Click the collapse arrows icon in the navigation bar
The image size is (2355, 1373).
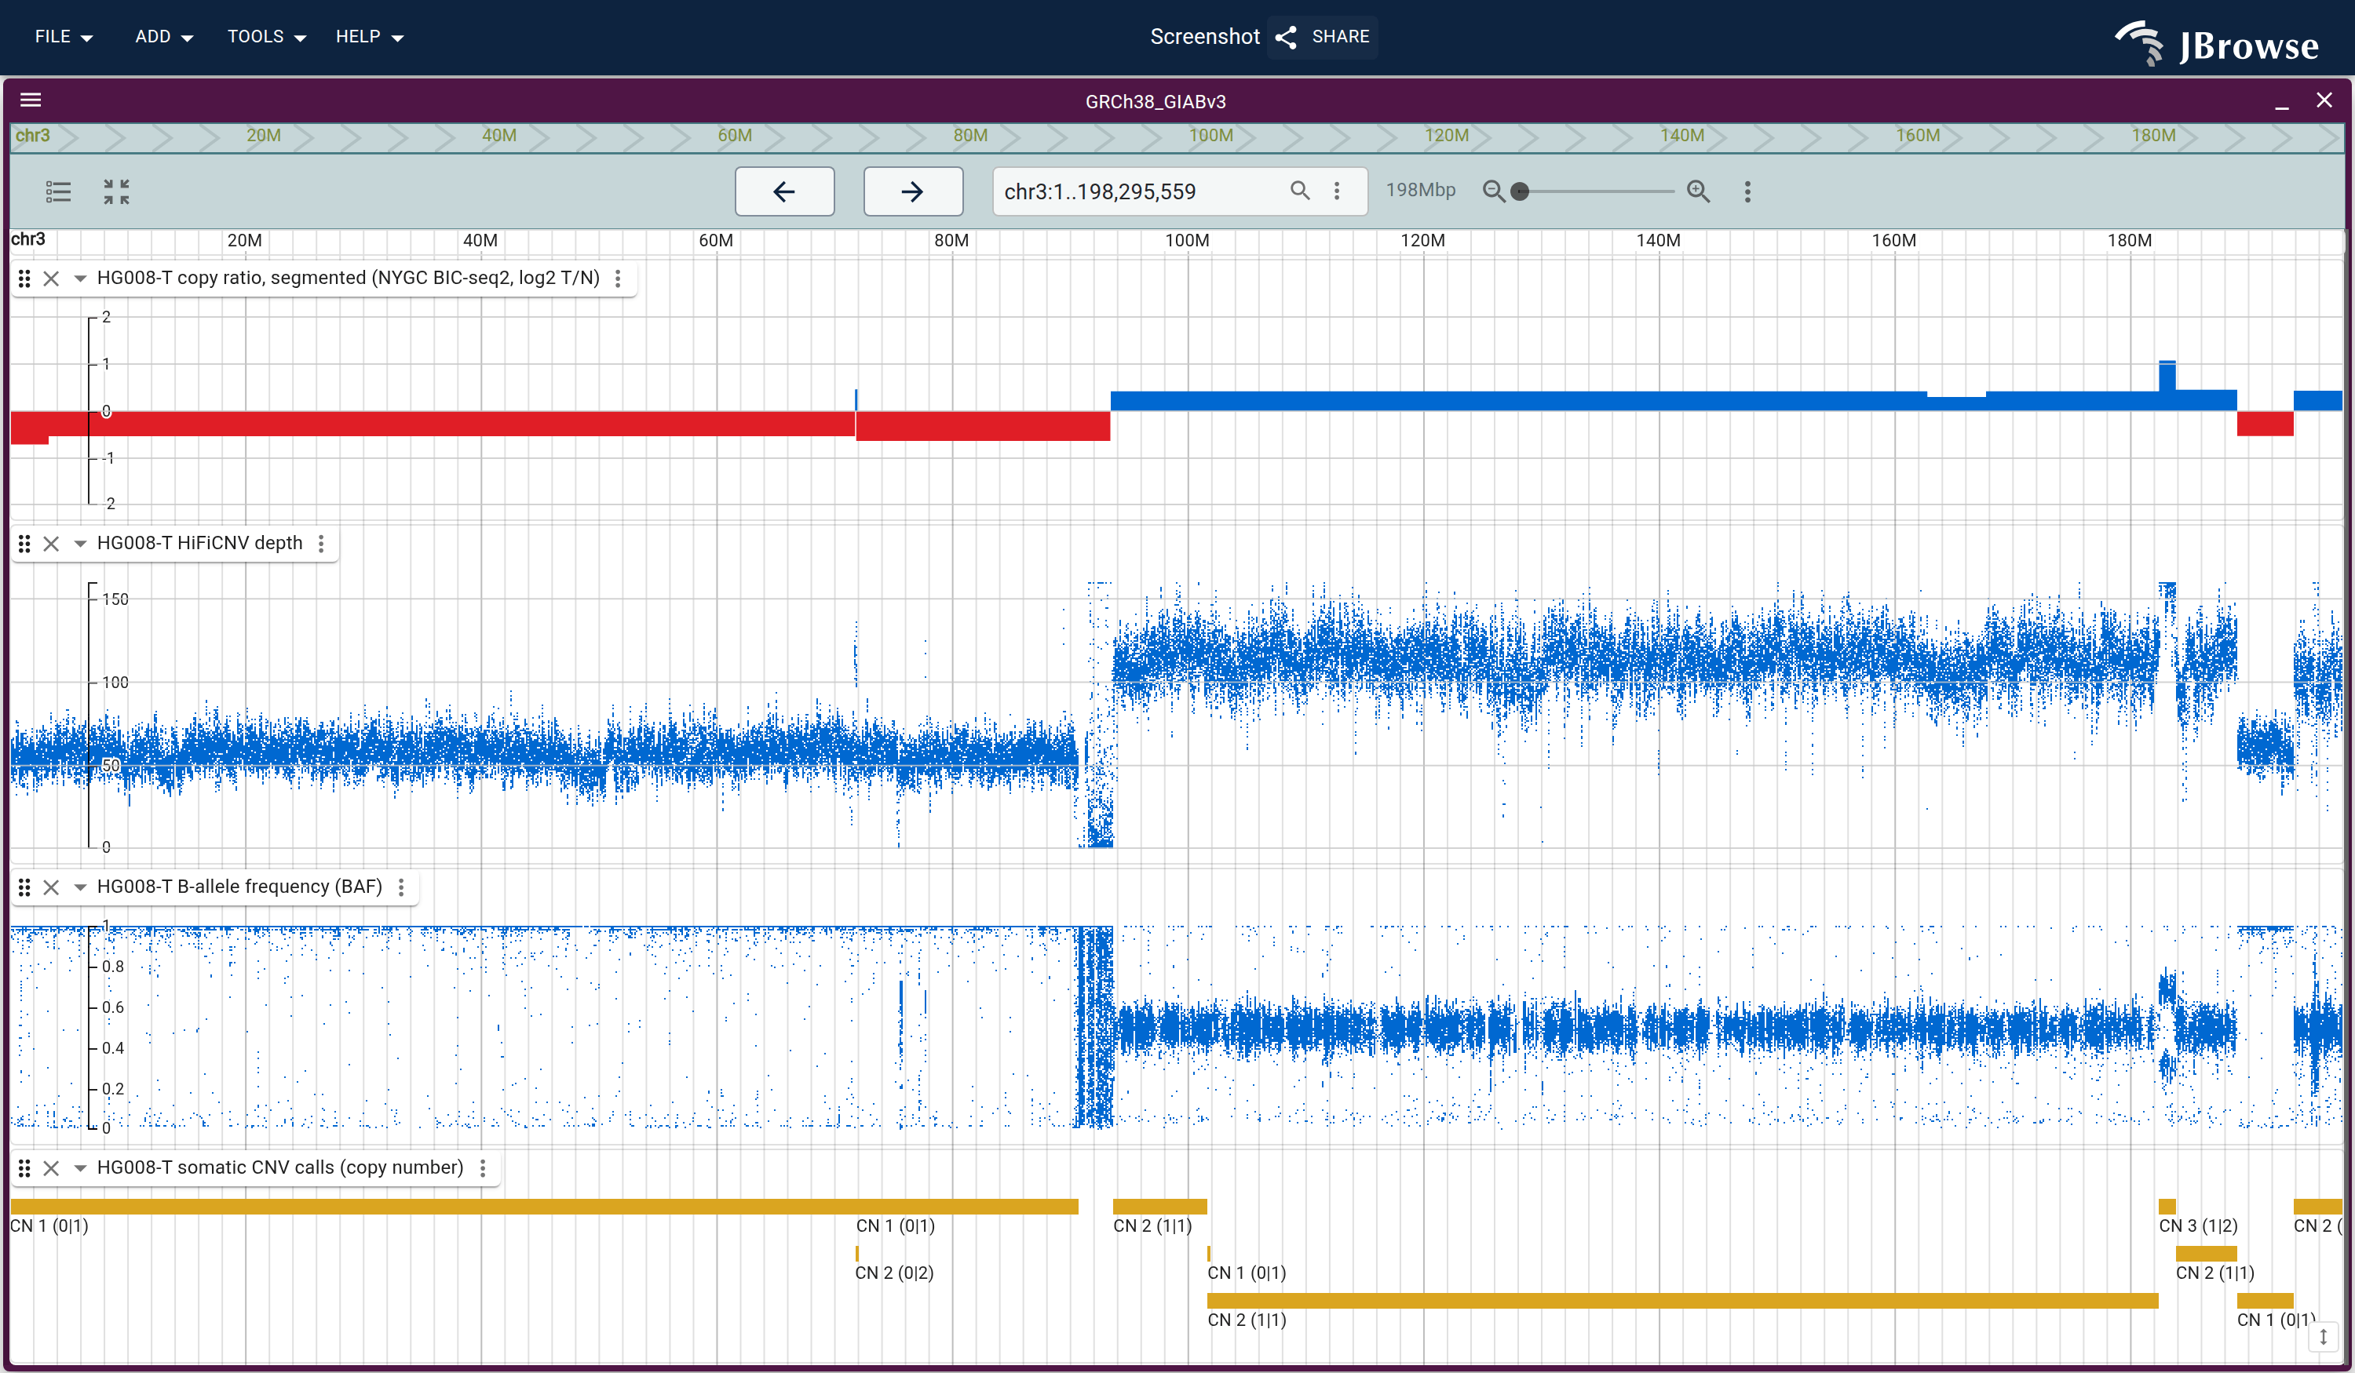(x=117, y=191)
